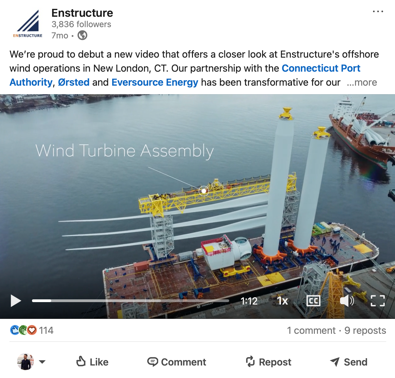Like the Enstructure post
This screenshot has width=395, height=378.
[92, 362]
